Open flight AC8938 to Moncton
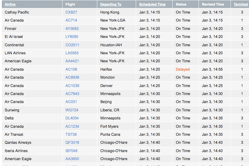This screenshot has height=166, width=249. 72,77
